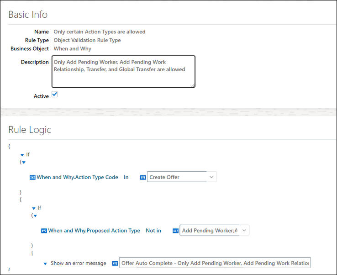Click the XYZ icon beside Add Pending Worker
The width and height of the screenshot is (337, 275).
point(176,231)
